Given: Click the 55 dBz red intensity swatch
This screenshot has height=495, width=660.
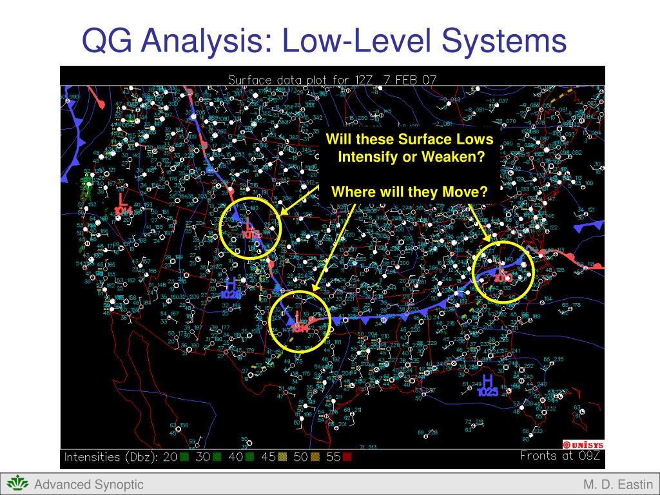Looking at the screenshot, I should (347, 457).
